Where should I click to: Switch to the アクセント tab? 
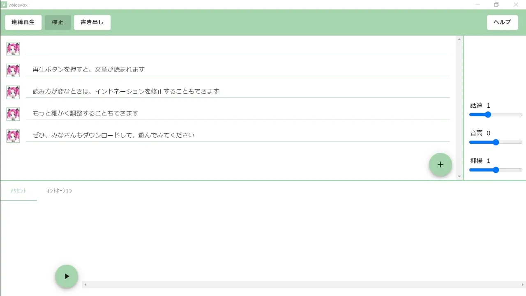pos(18,191)
